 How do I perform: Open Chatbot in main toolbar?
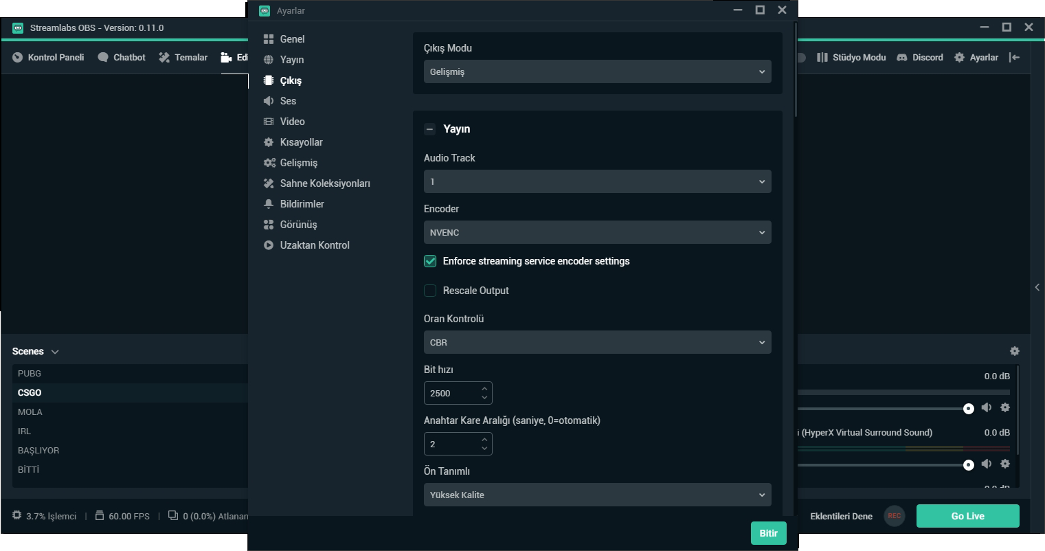122,57
